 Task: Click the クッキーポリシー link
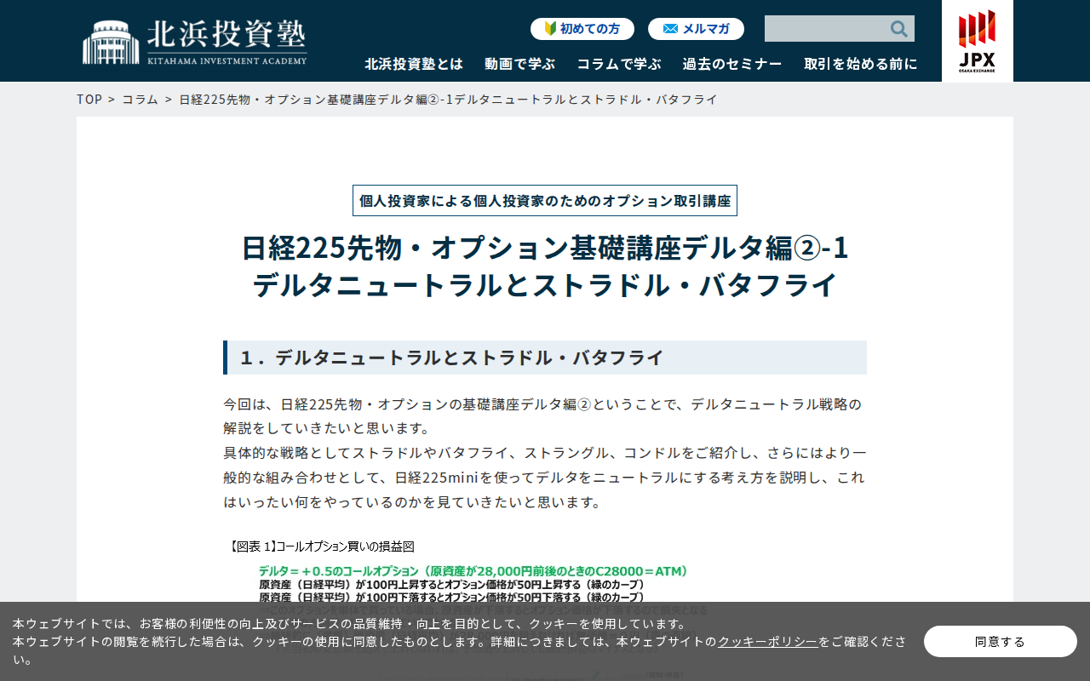768,642
